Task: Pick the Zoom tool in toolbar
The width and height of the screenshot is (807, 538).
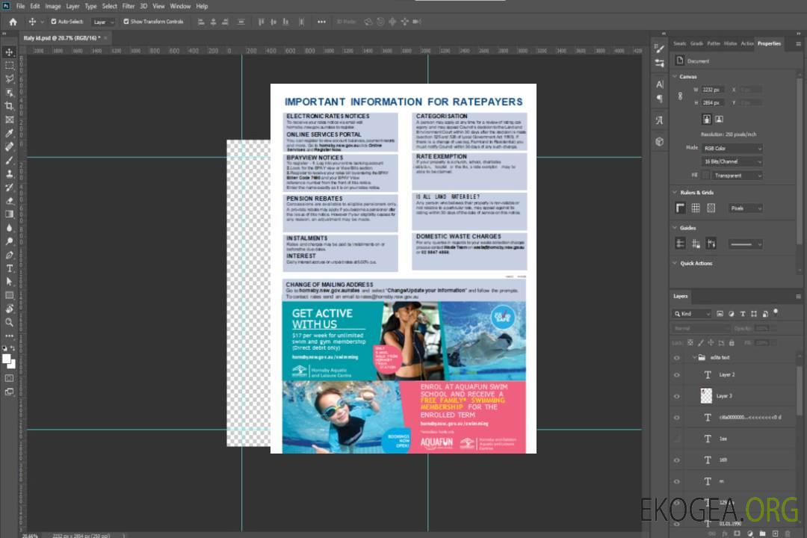Action: pos(10,322)
